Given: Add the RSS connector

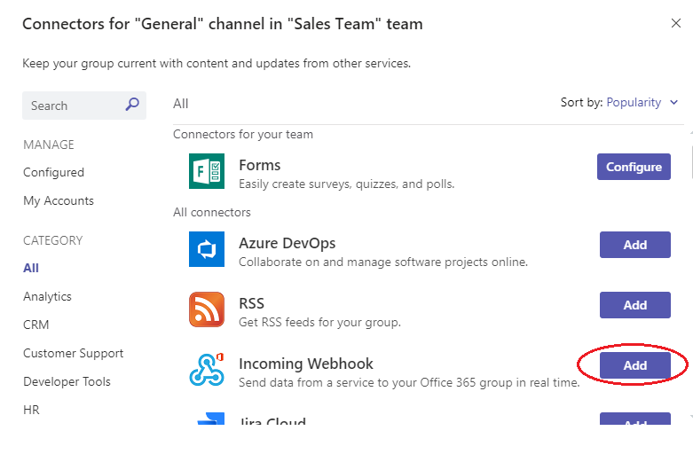Looking at the screenshot, I should point(635,305).
